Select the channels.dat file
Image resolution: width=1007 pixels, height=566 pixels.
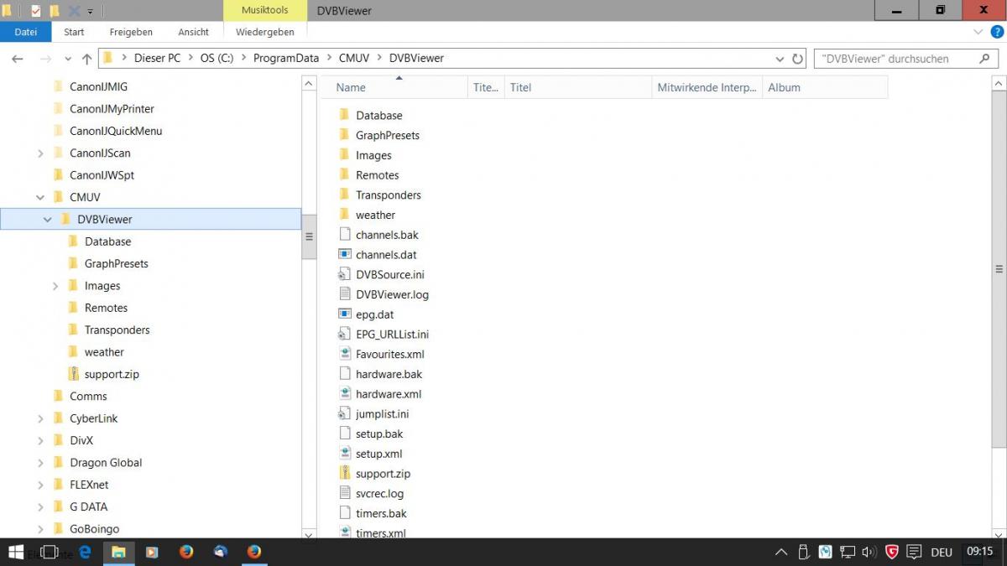point(386,255)
